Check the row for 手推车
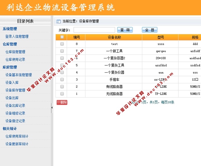Viewport: 201px width, 166px height. [62, 80]
